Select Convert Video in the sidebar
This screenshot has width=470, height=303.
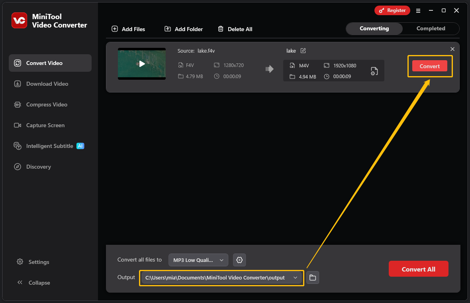point(45,63)
